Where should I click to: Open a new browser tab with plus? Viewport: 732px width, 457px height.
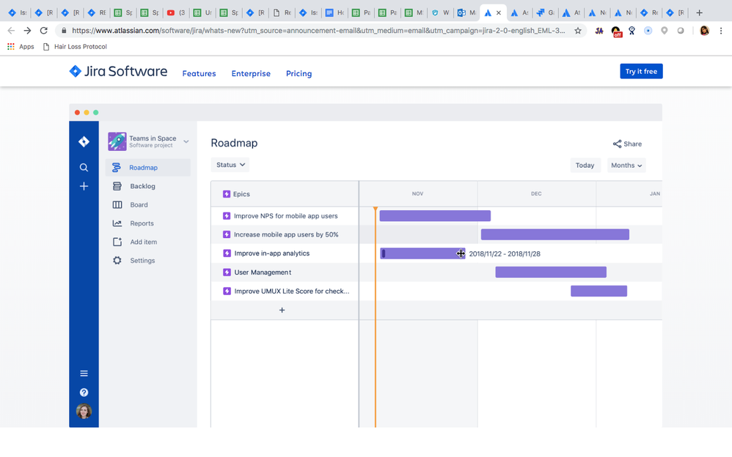(699, 12)
